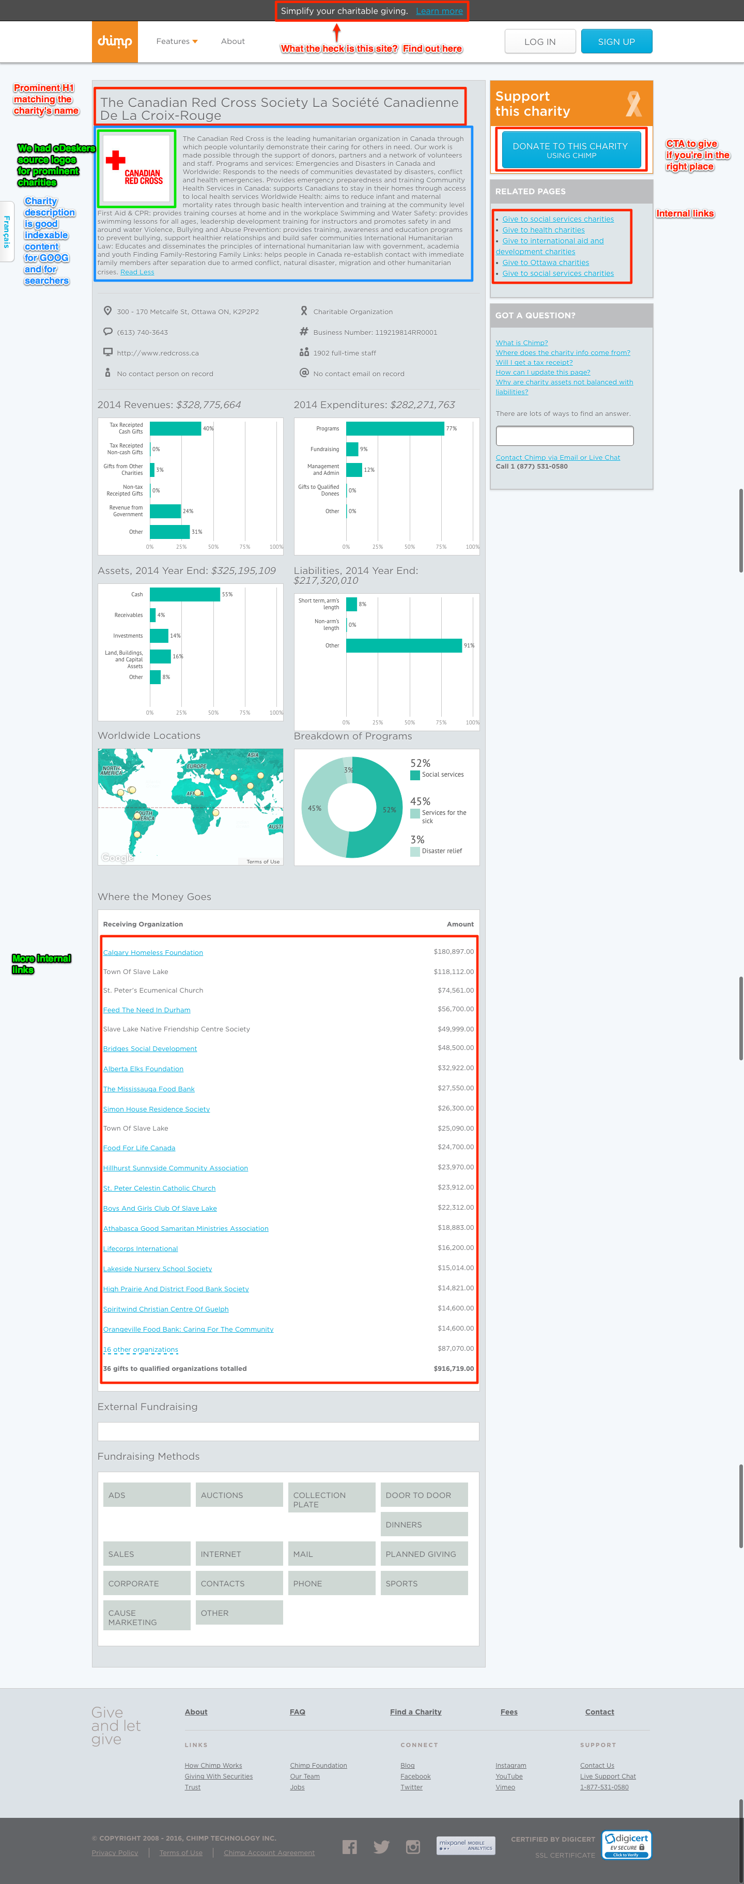
Task: Click the website monitor icon
Action: (x=107, y=352)
